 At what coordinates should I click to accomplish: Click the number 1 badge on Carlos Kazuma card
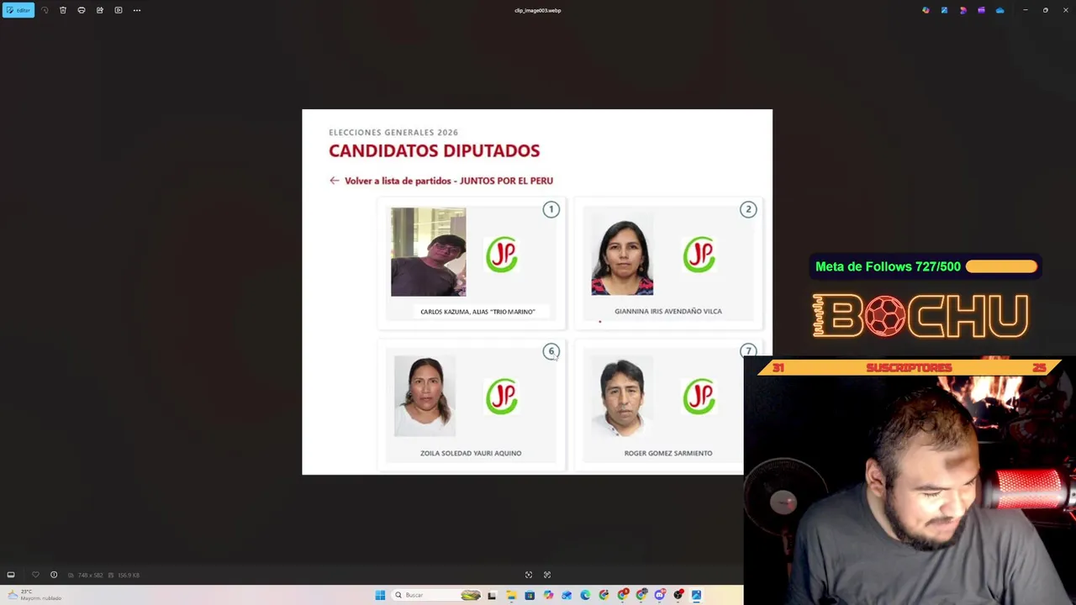coord(551,209)
